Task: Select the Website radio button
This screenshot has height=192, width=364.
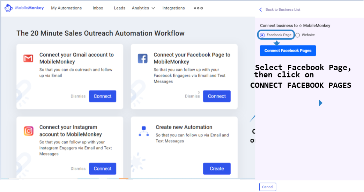Action: tap(298, 35)
